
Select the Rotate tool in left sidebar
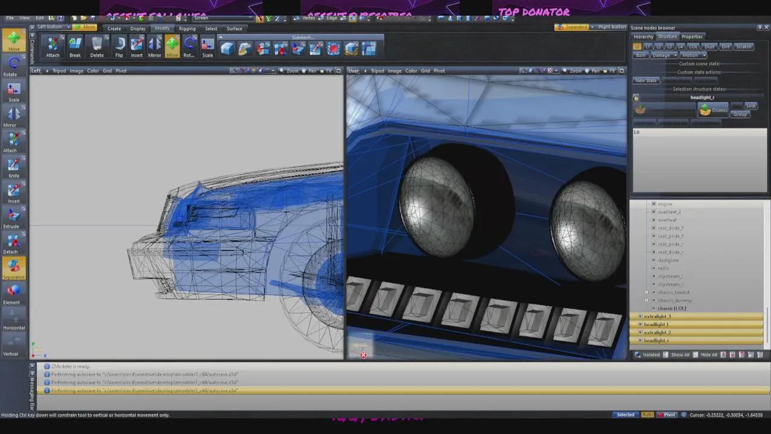coord(13,64)
